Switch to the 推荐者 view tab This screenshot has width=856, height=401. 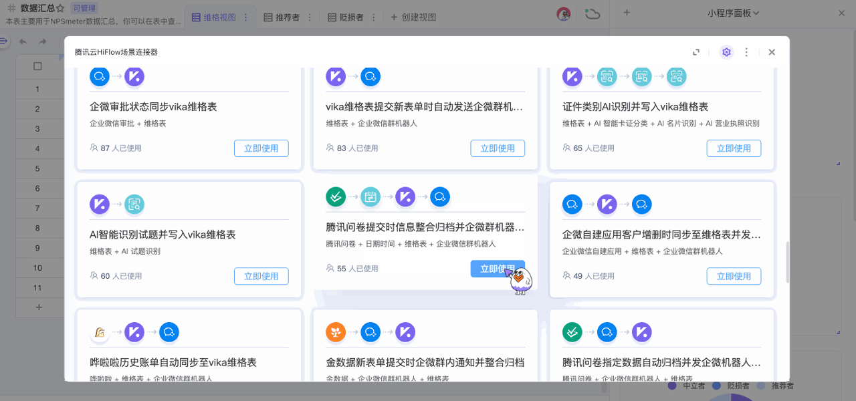(x=282, y=17)
